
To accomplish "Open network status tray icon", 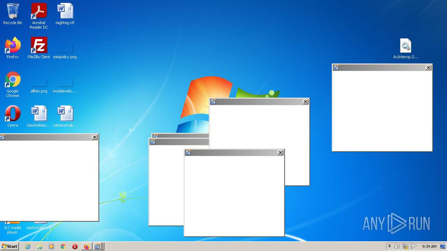I will click(405, 246).
